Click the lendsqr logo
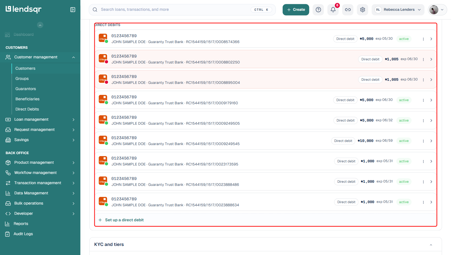The image size is (454, 255). tap(24, 9)
